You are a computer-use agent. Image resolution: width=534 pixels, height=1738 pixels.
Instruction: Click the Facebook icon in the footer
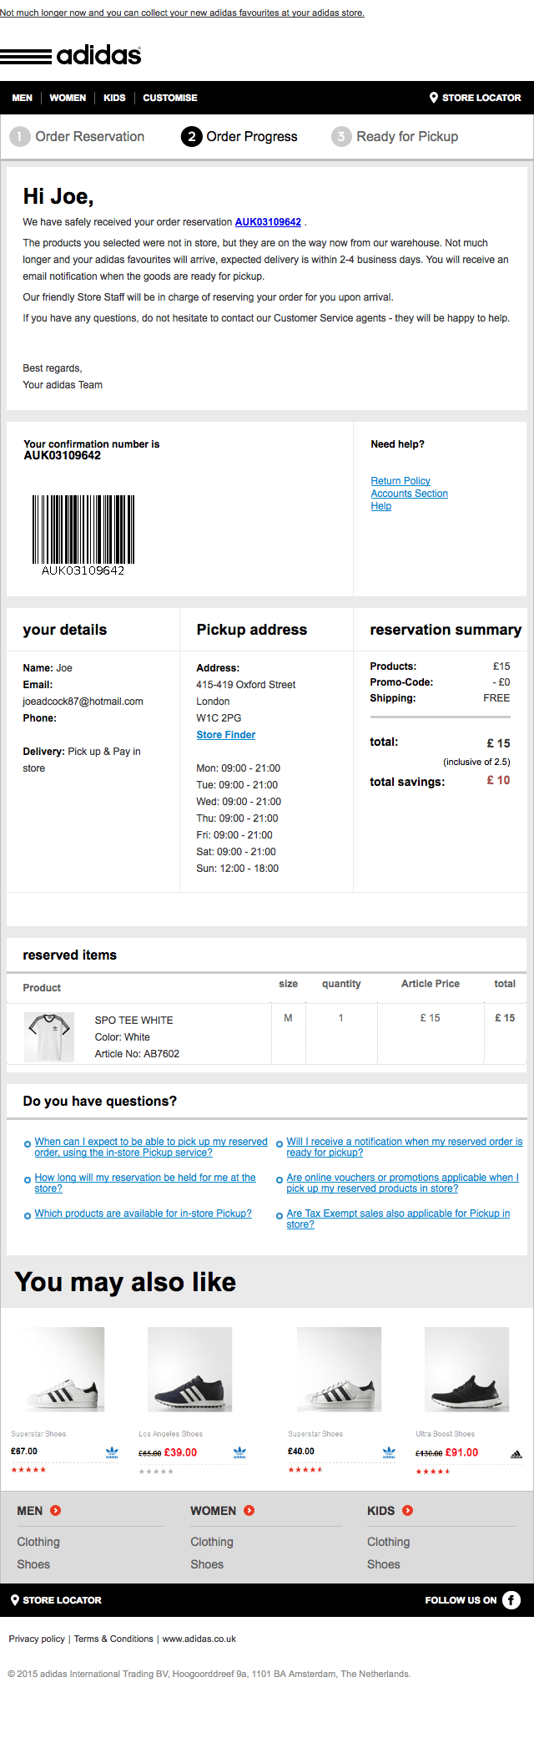pyautogui.click(x=511, y=1600)
